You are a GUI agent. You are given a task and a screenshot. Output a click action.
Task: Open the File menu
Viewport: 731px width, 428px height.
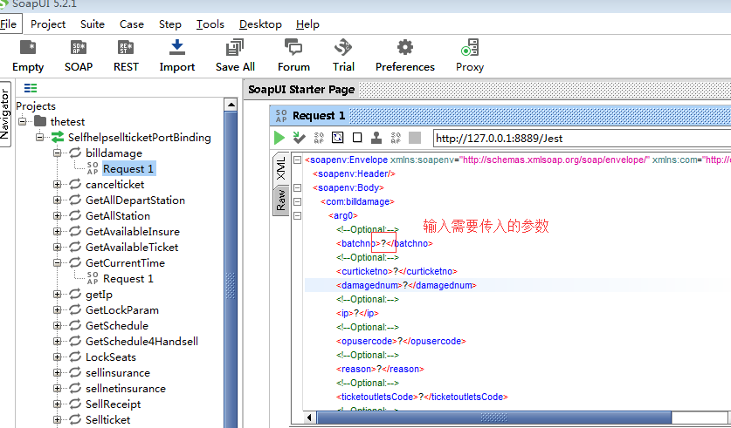click(9, 24)
